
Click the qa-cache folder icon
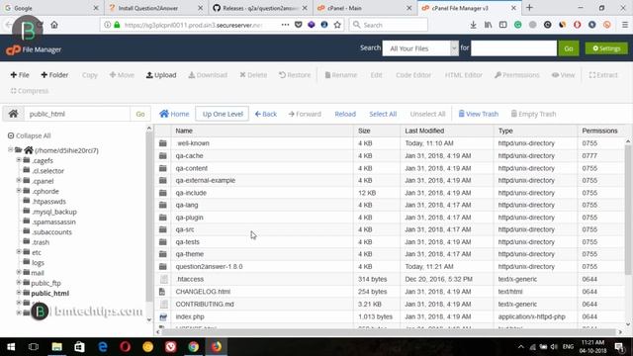click(x=162, y=156)
